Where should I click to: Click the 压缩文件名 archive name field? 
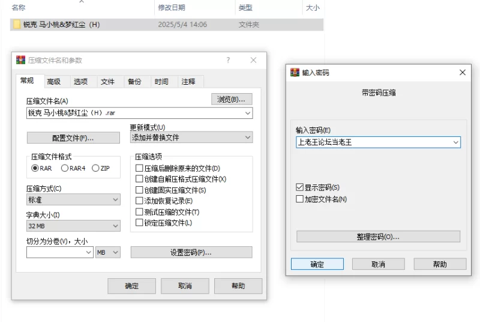pos(135,113)
